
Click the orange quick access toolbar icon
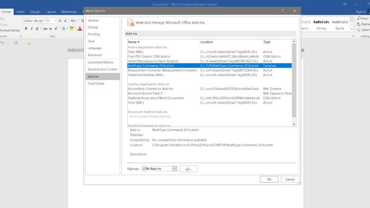click(29, 43)
